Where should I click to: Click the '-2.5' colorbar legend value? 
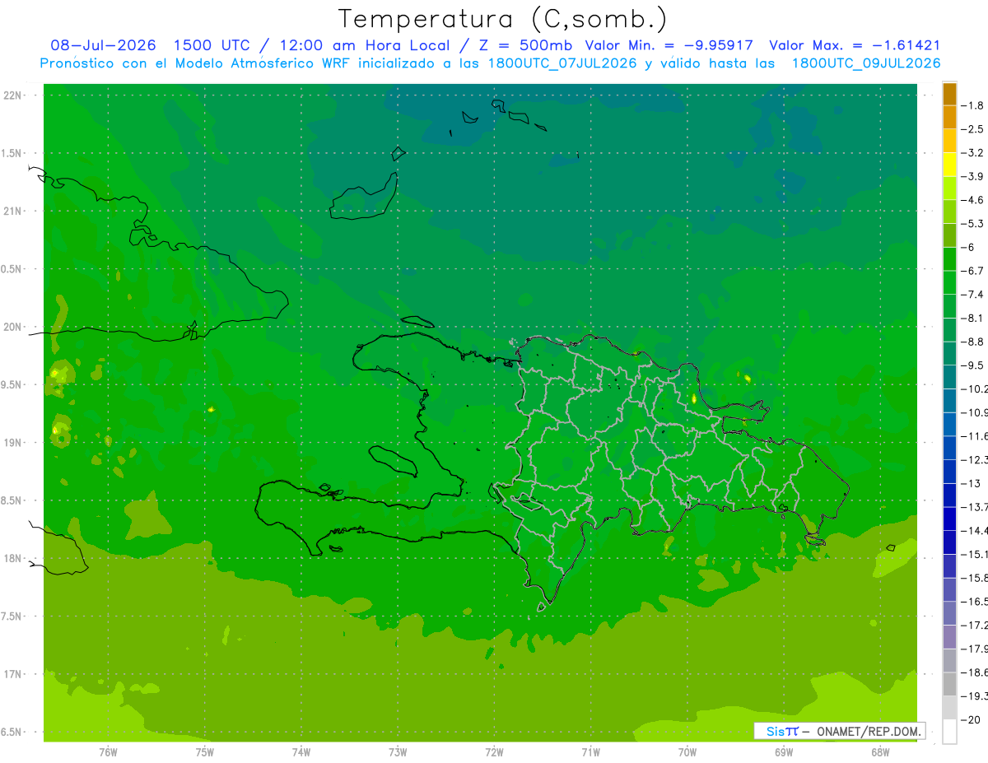972,129
